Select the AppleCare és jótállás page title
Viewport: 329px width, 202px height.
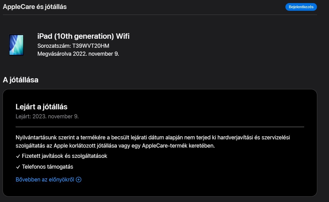tap(35, 7)
